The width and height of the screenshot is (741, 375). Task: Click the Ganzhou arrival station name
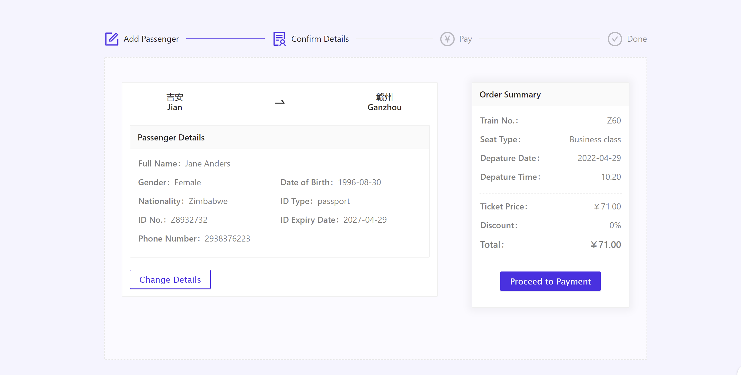coord(384,107)
